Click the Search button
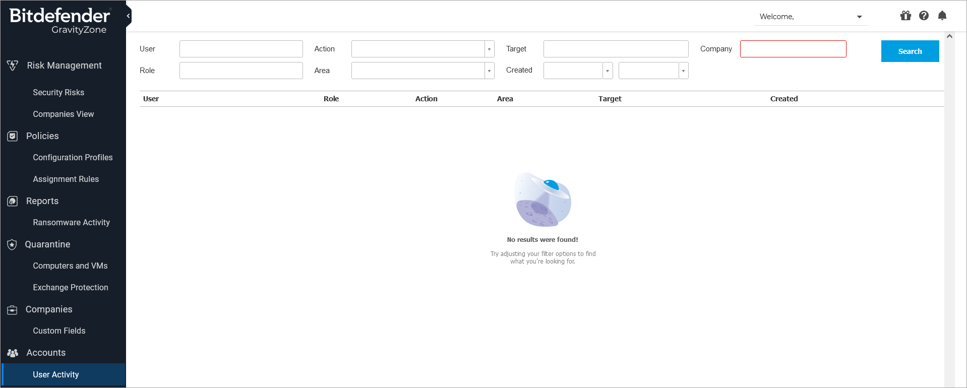 [910, 51]
